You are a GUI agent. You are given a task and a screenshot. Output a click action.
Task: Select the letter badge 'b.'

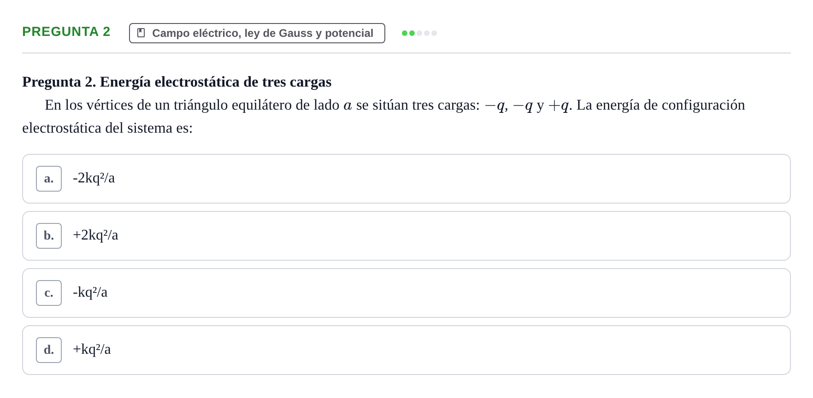point(49,236)
